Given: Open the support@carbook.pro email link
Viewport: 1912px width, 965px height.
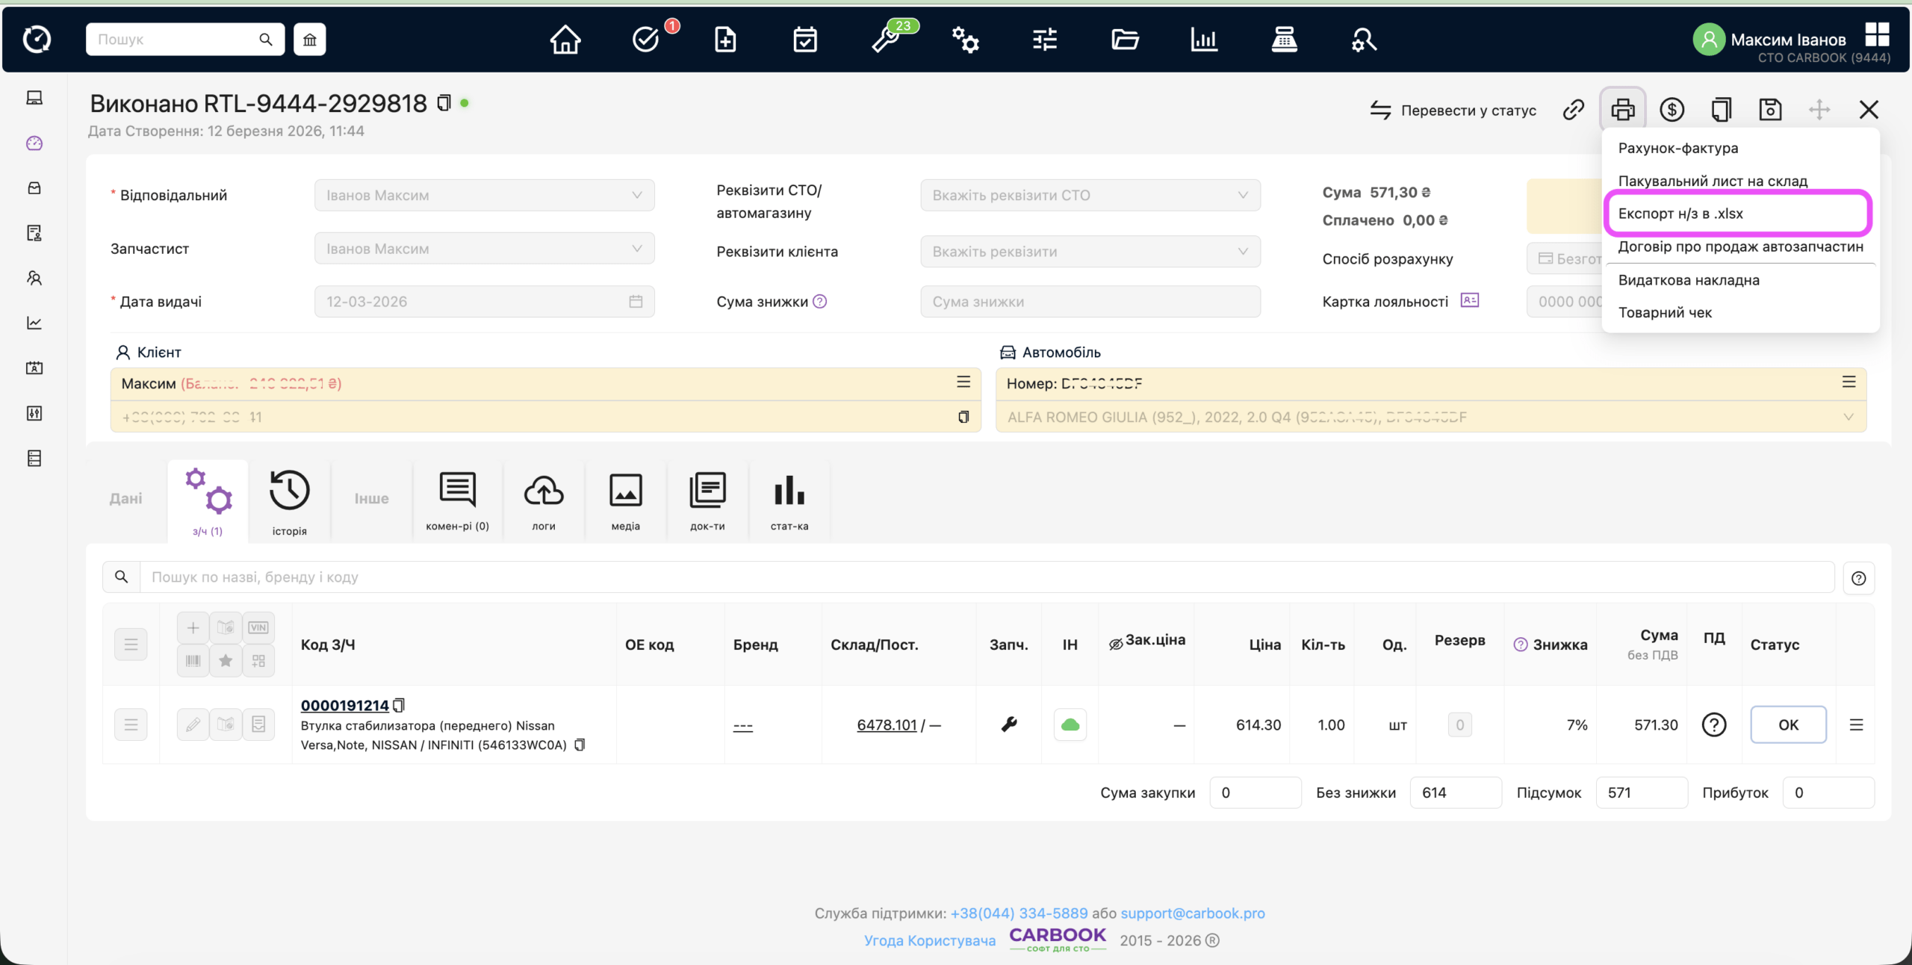Looking at the screenshot, I should tap(1192, 913).
